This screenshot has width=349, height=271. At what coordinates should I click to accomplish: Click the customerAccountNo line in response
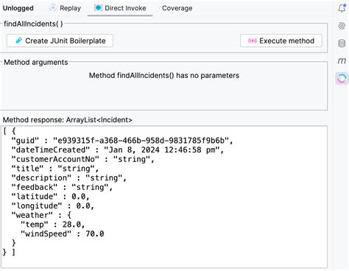82,159
